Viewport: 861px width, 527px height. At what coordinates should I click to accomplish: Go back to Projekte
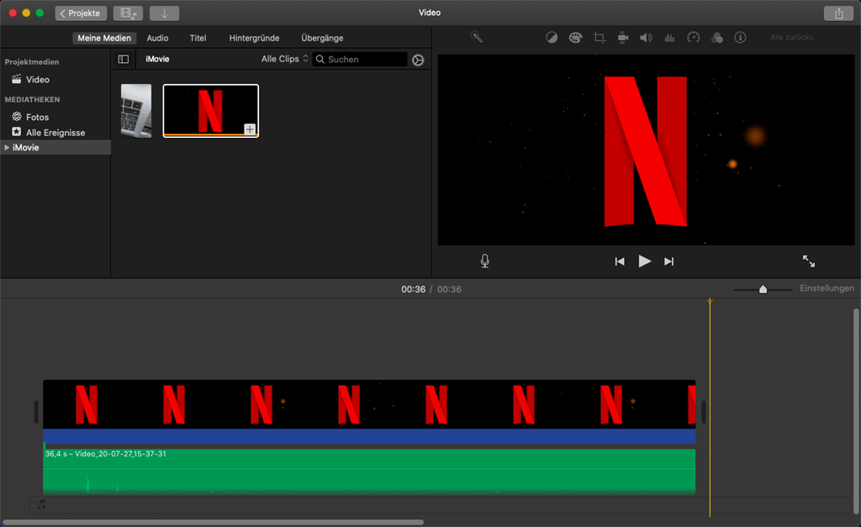81,13
